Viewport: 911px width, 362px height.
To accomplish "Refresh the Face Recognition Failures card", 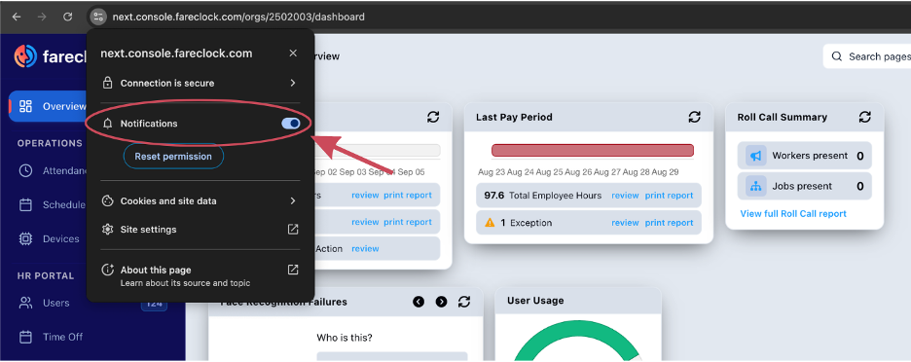I will [463, 302].
